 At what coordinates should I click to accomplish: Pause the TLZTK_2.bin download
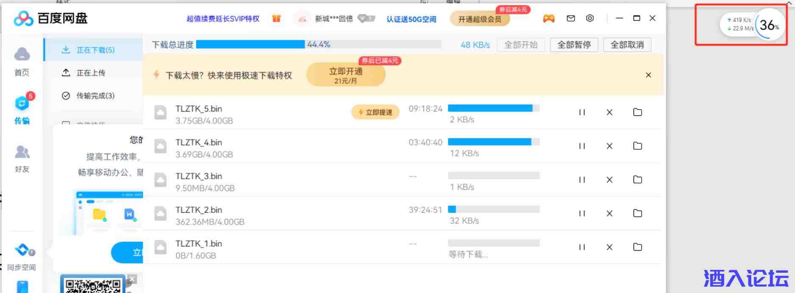coord(582,214)
